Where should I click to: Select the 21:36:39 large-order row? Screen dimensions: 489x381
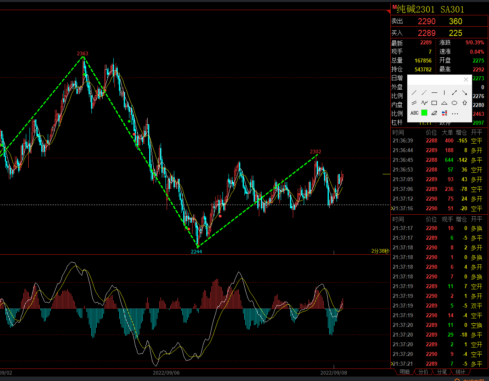[x=439, y=141]
